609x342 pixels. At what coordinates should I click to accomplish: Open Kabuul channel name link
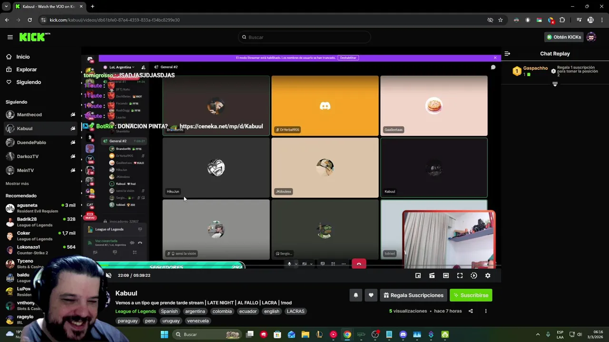pyautogui.click(x=126, y=293)
